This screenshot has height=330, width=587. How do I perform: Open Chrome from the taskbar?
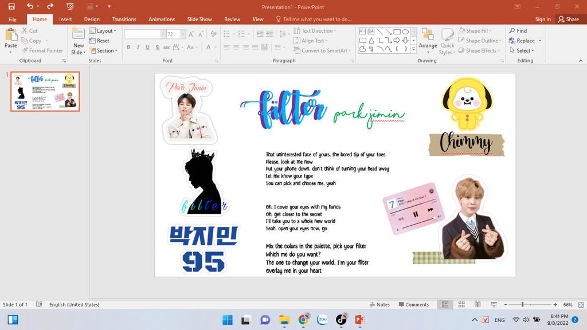click(x=303, y=320)
